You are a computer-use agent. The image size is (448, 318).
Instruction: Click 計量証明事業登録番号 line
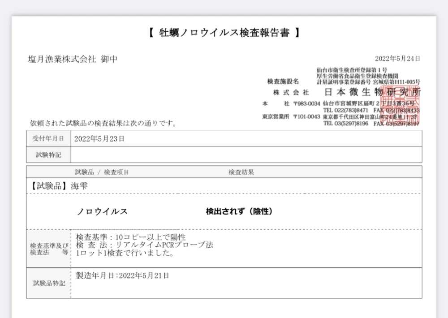(x=368, y=82)
